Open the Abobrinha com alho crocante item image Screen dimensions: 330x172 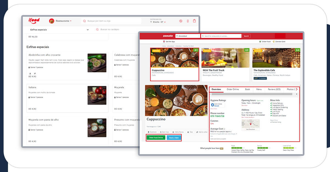pyautogui.click(x=97, y=63)
